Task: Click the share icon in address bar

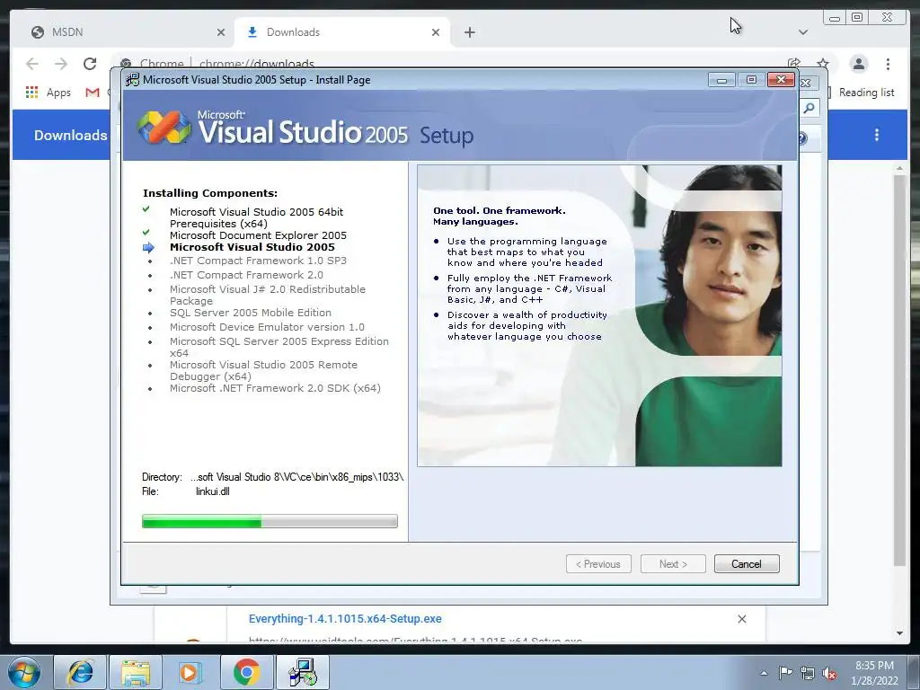Action: click(x=794, y=64)
